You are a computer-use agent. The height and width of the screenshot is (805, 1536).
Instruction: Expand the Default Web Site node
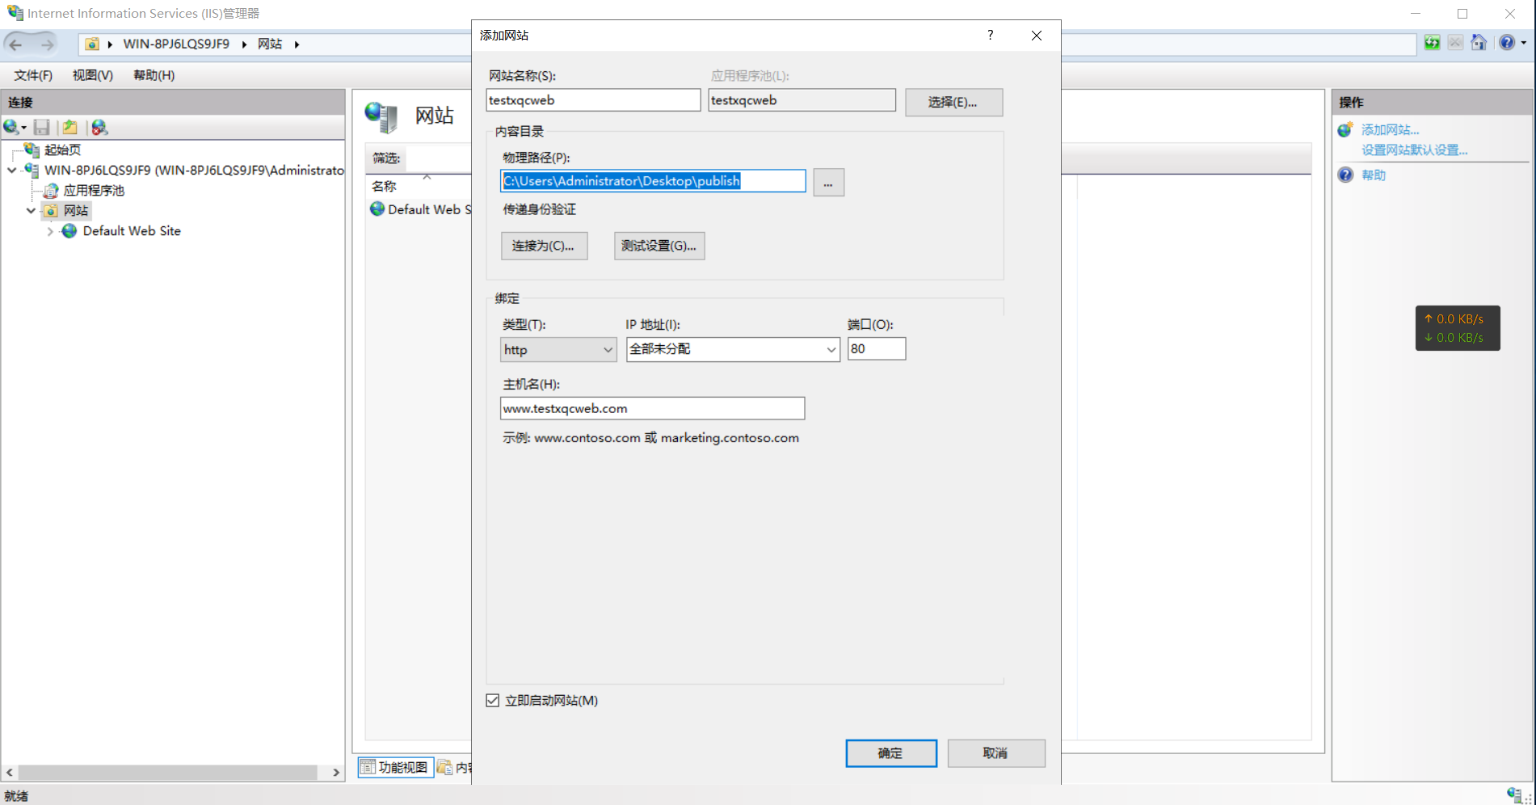(x=50, y=231)
